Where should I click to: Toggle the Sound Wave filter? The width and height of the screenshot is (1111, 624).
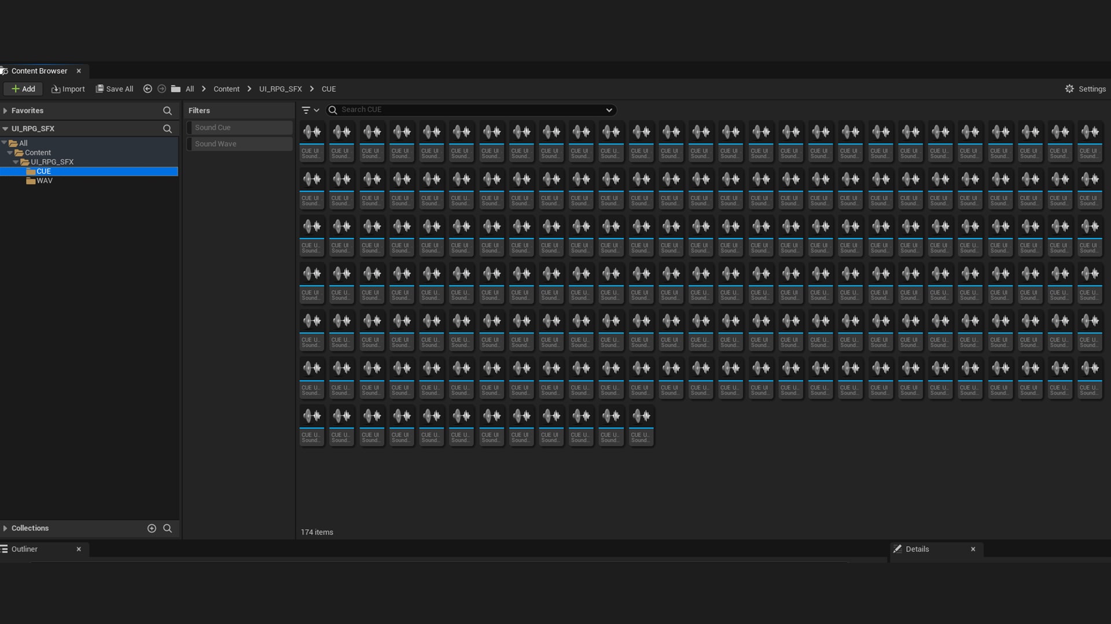pyautogui.click(x=240, y=144)
